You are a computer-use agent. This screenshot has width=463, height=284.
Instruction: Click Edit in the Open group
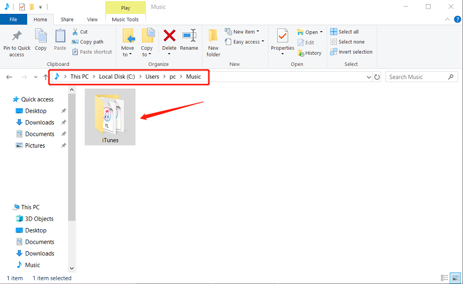pos(306,42)
